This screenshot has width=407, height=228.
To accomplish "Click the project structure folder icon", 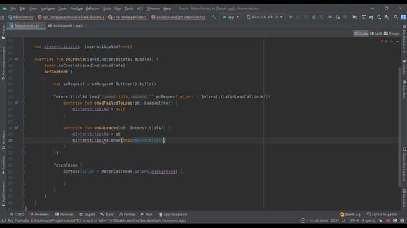I will pos(355,17).
